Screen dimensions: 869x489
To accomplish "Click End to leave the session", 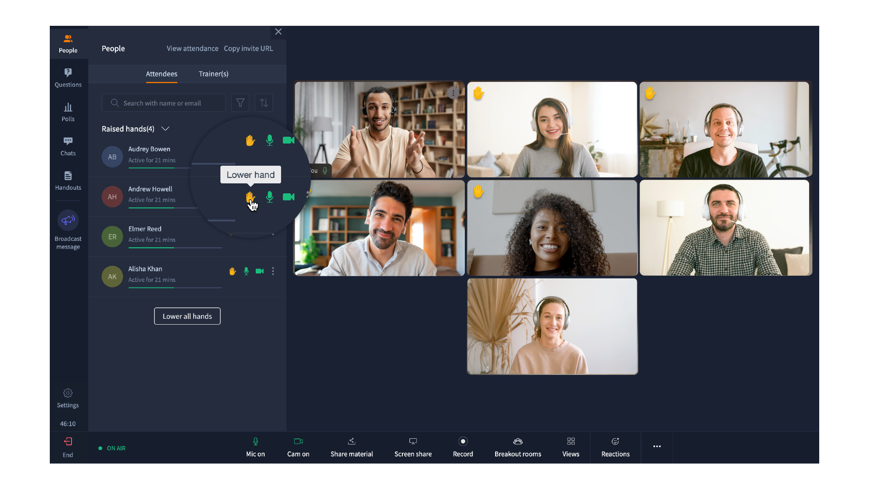I will (x=68, y=447).
